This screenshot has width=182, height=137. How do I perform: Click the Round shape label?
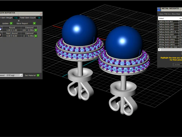click(x=12, y=27)
